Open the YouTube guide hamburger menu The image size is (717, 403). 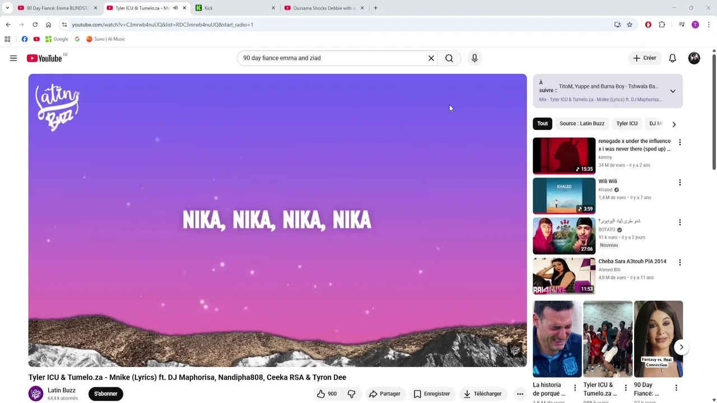pyautogui.click(x=13, y=58)
